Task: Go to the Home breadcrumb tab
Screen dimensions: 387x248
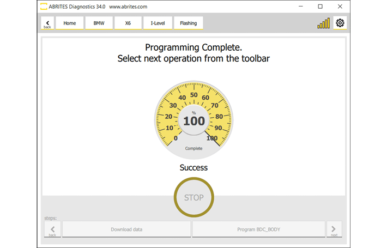Action: pos(70,23)
